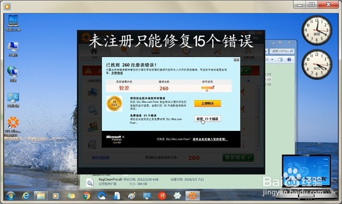
Task: Close the registry errors popup dialog
Action: (236, 60)
